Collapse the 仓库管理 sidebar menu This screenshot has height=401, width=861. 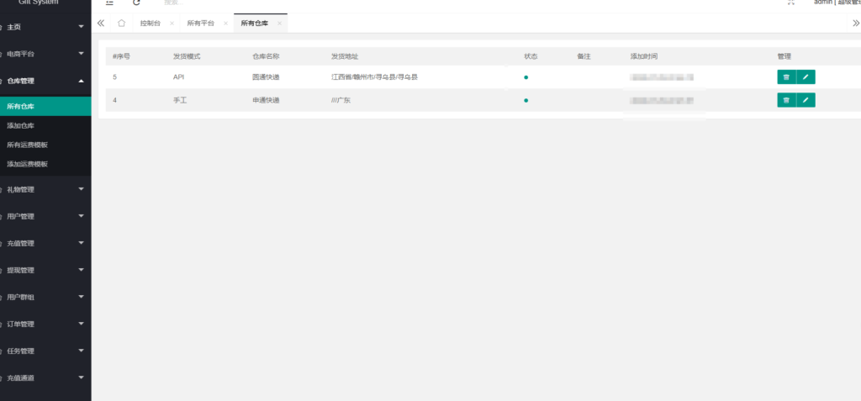point(45,81)
